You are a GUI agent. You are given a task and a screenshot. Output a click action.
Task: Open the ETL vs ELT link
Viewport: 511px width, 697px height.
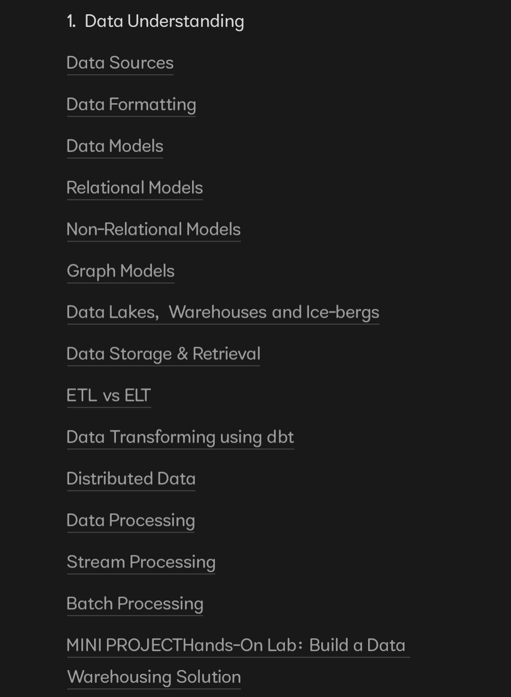[x=109, y=396]
